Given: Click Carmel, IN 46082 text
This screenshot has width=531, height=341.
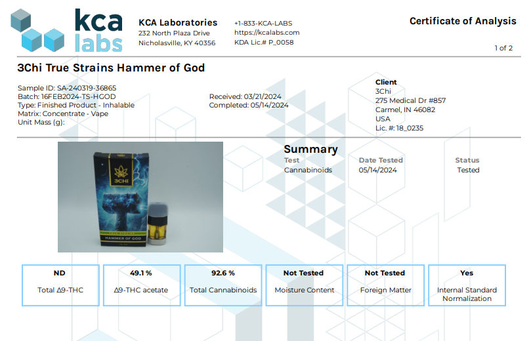Looking at the screenshot, I should (x=405, y=110).
